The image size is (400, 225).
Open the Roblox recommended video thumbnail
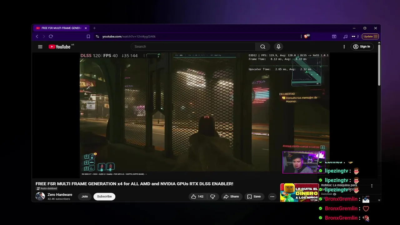pos(299,193)
